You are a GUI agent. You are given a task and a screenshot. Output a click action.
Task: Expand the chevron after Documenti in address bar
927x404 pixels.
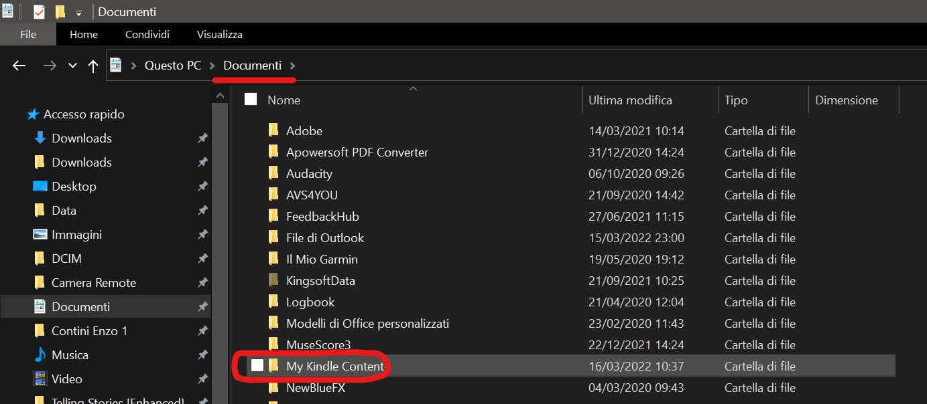coord(292,66)
